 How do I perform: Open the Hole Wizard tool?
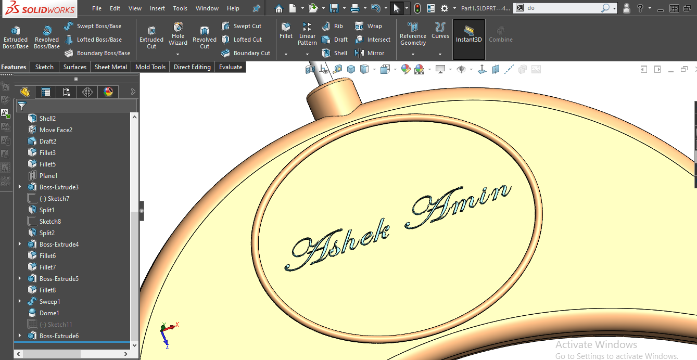coord(178,34)
